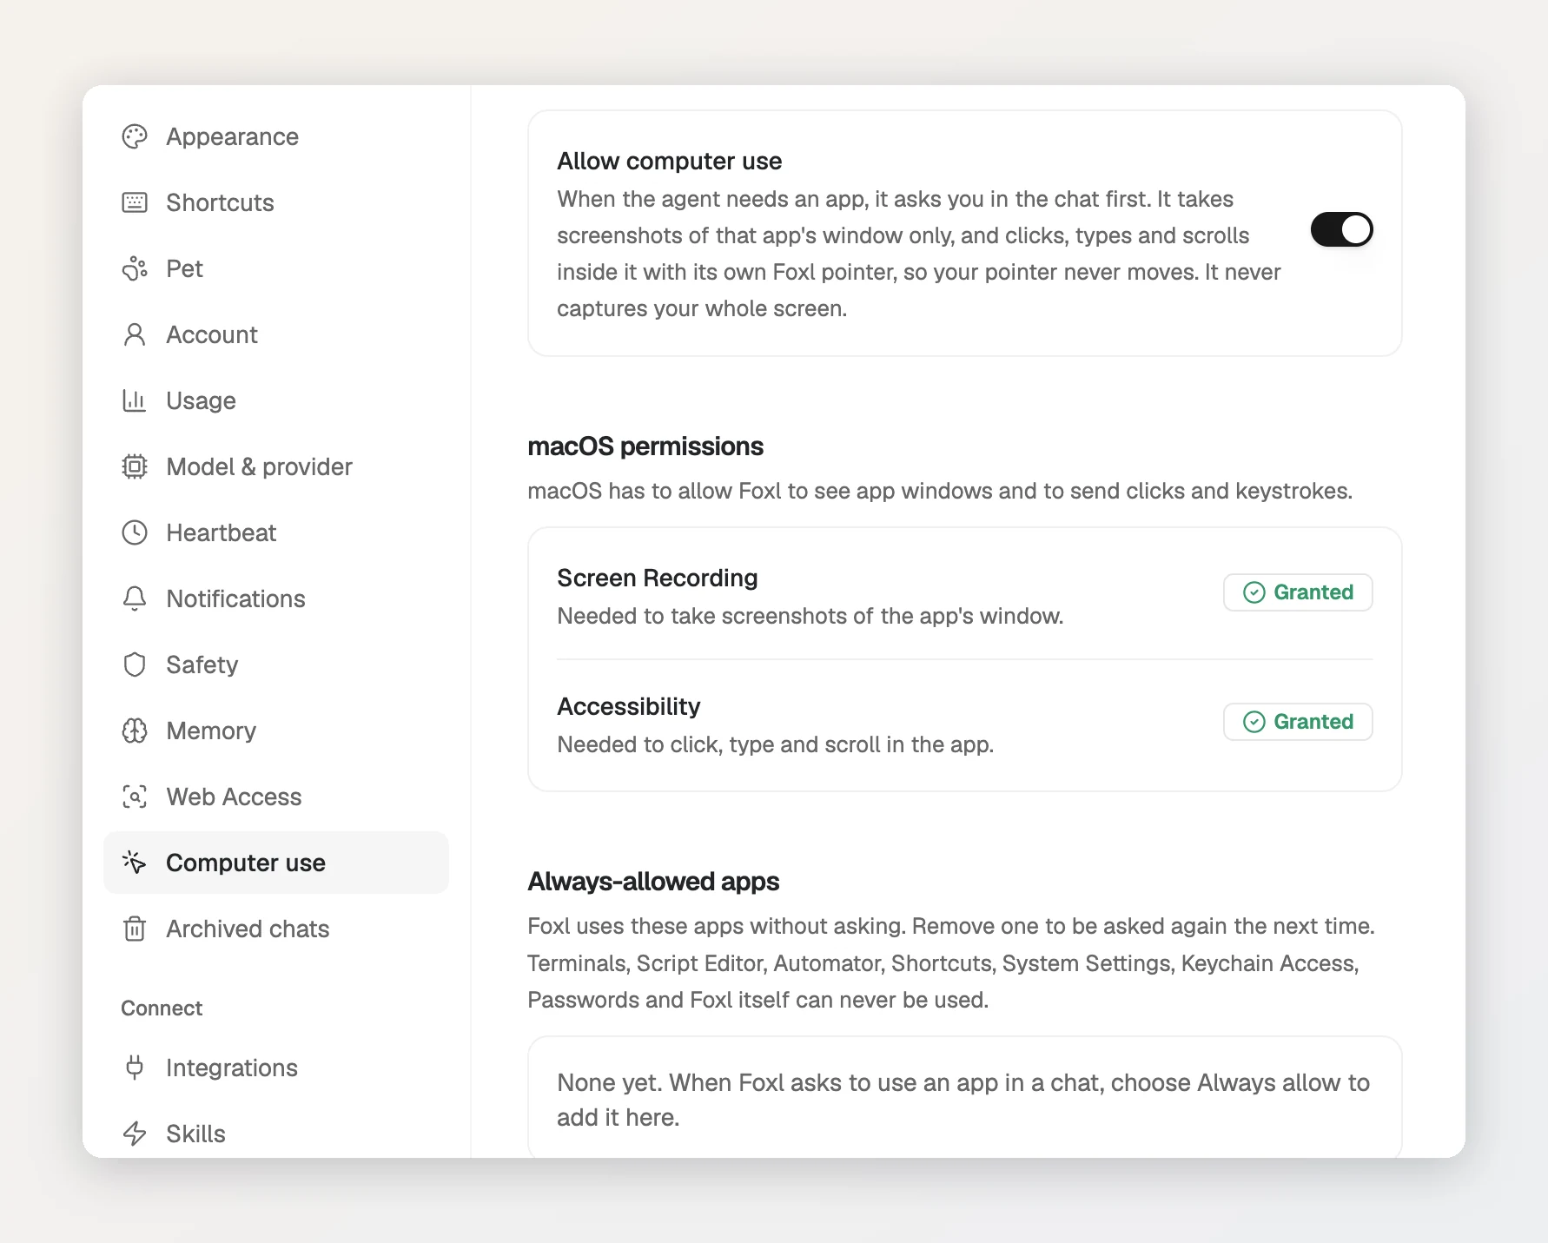
Task: Click the Appearance palette icon
Action: 135,136
